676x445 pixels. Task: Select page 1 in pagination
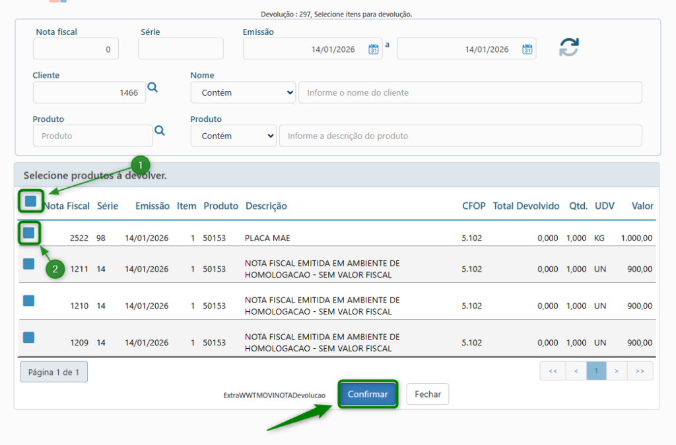coord(596,371)
